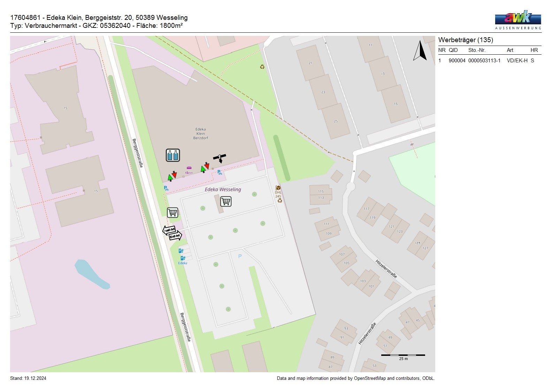553x391 pixels.
Task: Select billboard marker number 1 on the map
Action: (x=220, y=158)
